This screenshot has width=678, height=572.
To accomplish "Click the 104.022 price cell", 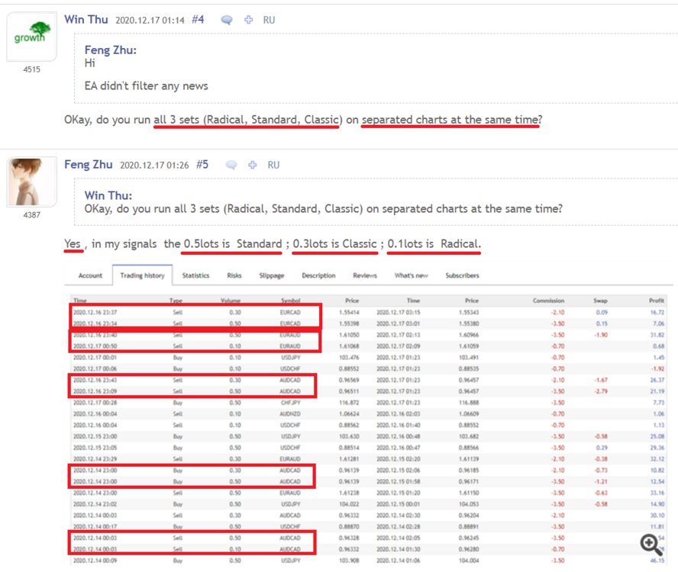I will 349,504.
